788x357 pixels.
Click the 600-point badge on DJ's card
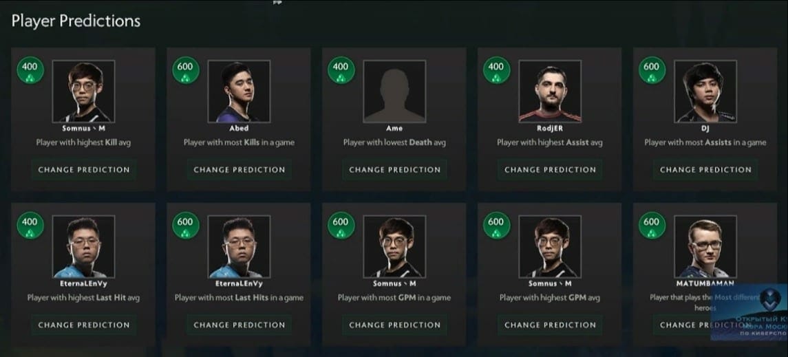(x=652, y=69)
